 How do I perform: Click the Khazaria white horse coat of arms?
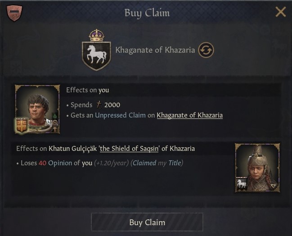pos(96,54)
